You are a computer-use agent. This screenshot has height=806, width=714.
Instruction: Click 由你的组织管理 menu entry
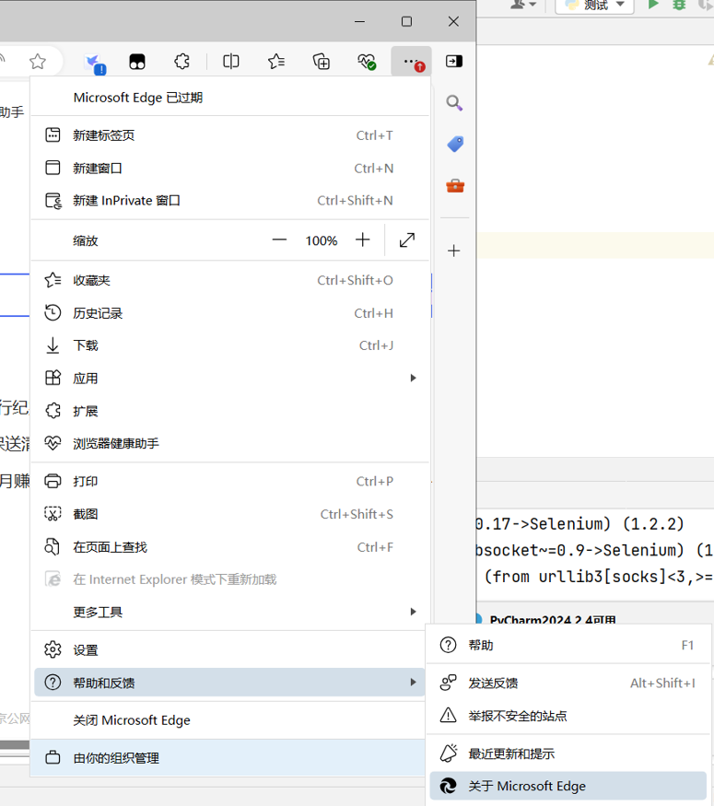coord(228,758)
